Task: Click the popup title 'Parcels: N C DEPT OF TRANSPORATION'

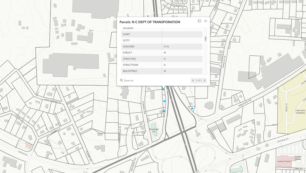Action: 150,22
